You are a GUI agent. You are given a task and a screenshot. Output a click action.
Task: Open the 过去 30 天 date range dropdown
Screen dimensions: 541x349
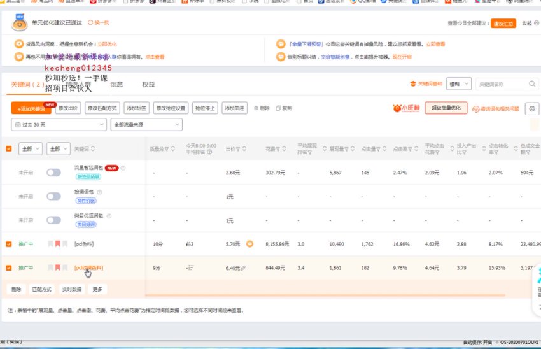(58, 125)
